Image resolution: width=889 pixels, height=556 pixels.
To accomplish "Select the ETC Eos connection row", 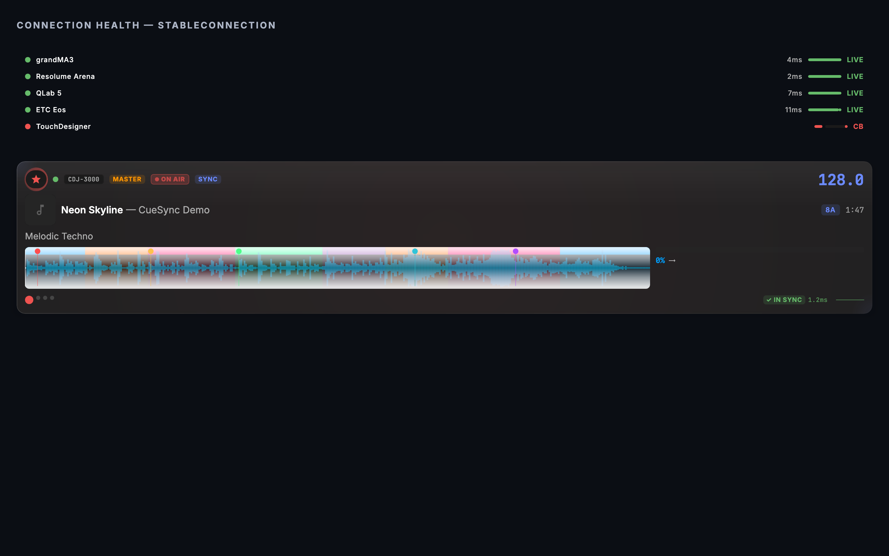I will (x=444, y=110).
